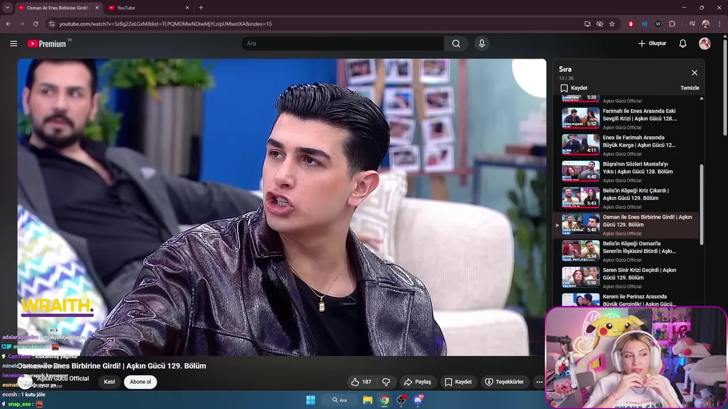Open the red hand ad-blocker extension

(x=631, y=24)
